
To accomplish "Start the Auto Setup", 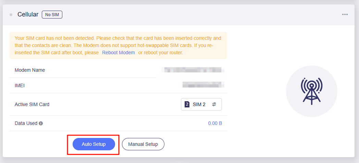I will coord(94,144).
